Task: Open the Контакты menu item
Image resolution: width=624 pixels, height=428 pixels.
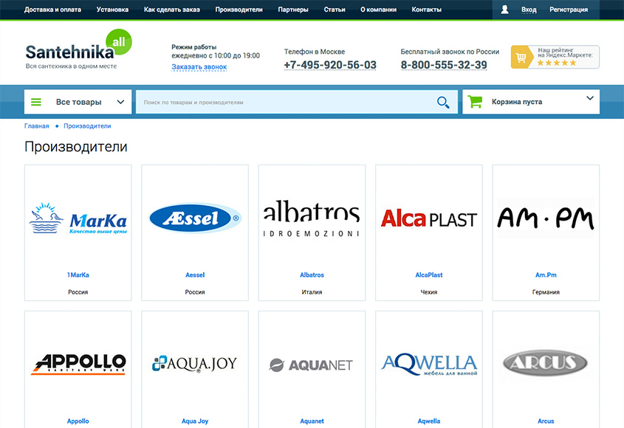Action: click(x=426, y=10)
